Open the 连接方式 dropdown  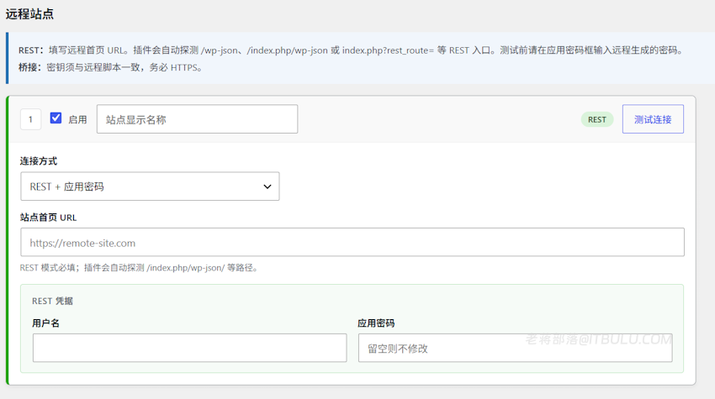150,186
